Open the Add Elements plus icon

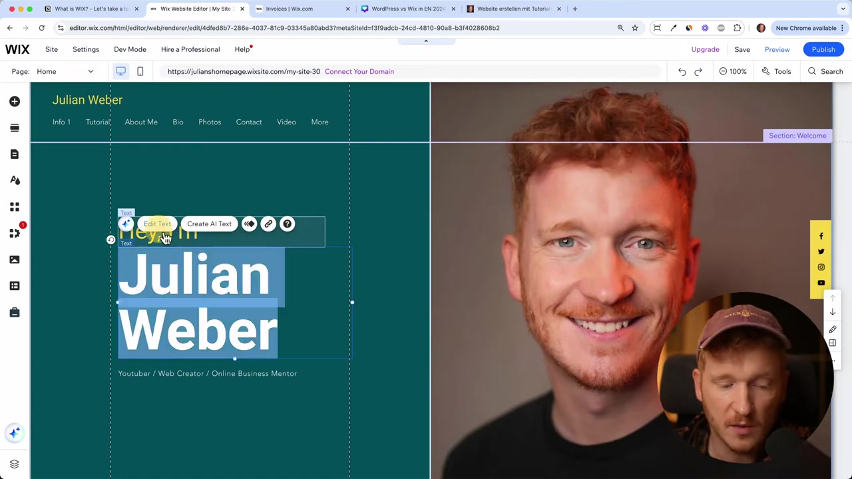15,101
